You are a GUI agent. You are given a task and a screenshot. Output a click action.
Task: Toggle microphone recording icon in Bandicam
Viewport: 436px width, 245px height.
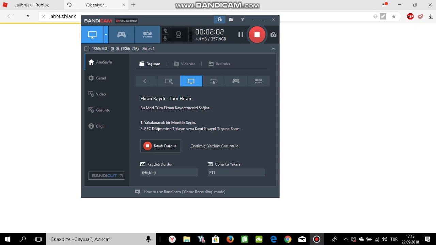click(x=166, y=38)
